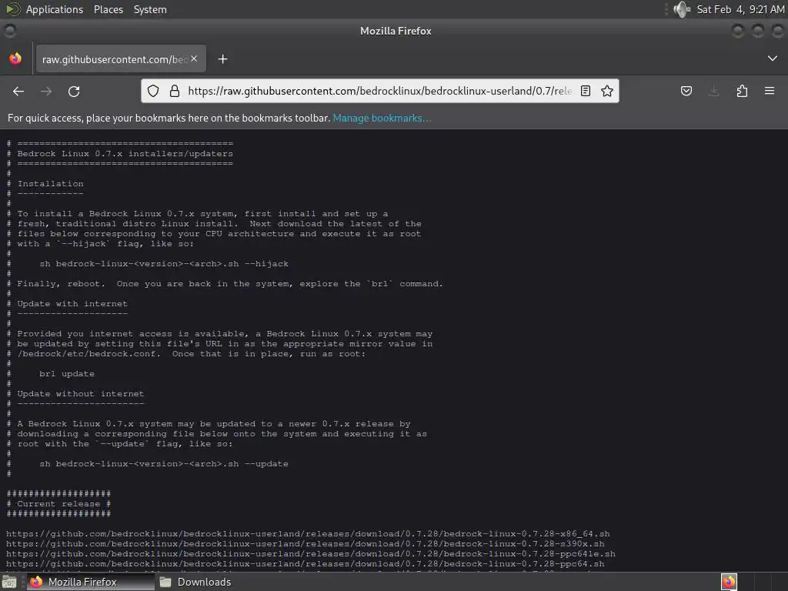View site security padlock details

(175, 91)
